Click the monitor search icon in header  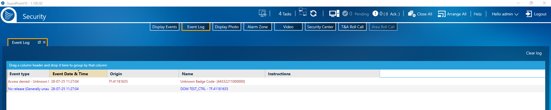pos(263,13)
